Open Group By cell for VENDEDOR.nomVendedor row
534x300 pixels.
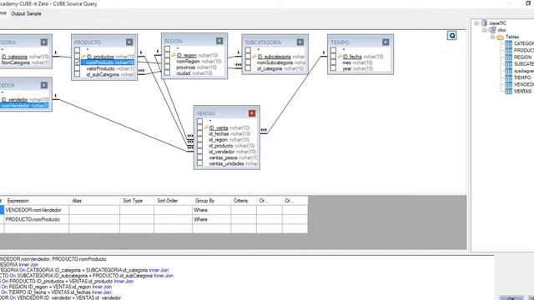coord(211,210)
